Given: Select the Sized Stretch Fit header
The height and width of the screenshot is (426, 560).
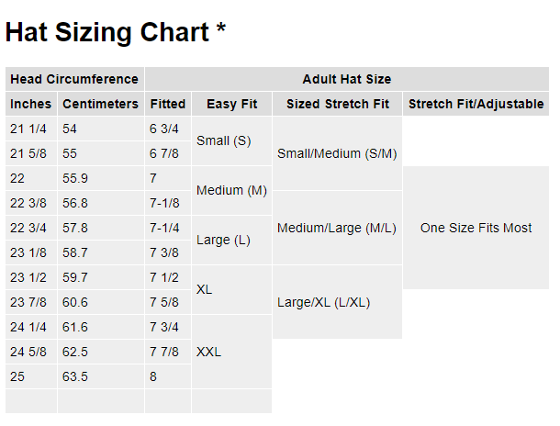Looking at the screenshot, I should 338,104.
